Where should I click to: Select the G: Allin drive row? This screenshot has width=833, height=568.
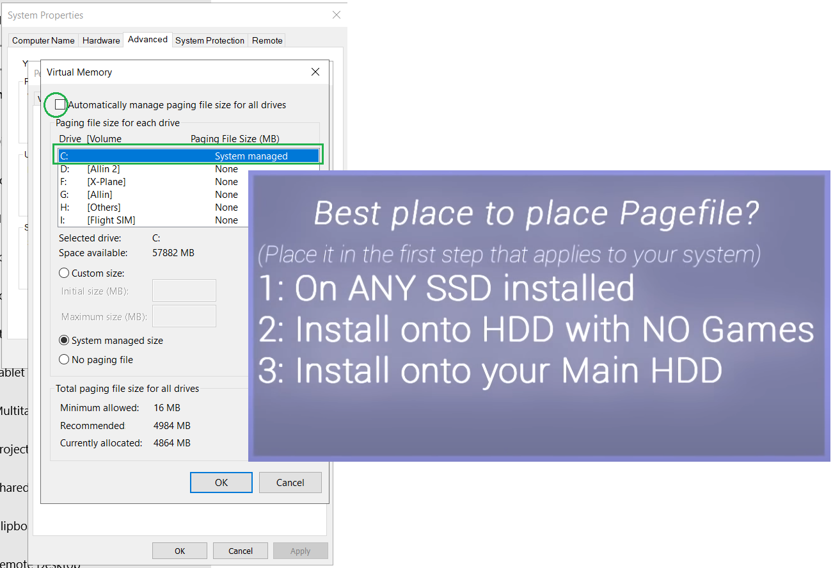pyautogui.click(x=150, y=195)
